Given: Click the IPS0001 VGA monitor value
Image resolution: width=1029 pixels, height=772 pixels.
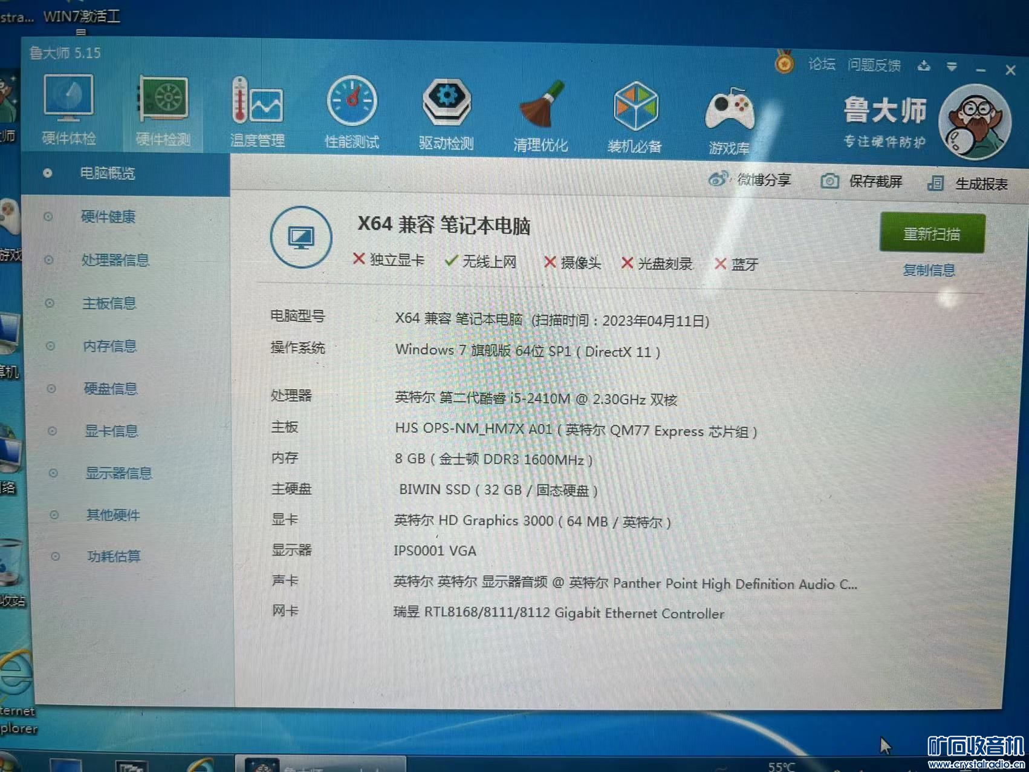Looking at the screenshot, I should [x=435, y=551].
